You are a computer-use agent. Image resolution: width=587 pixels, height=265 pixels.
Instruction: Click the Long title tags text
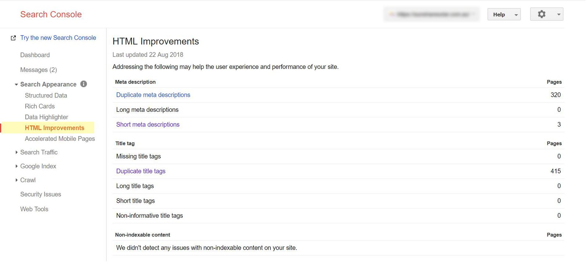click(135, 186)
